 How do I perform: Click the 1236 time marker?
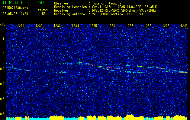(111, 26)
